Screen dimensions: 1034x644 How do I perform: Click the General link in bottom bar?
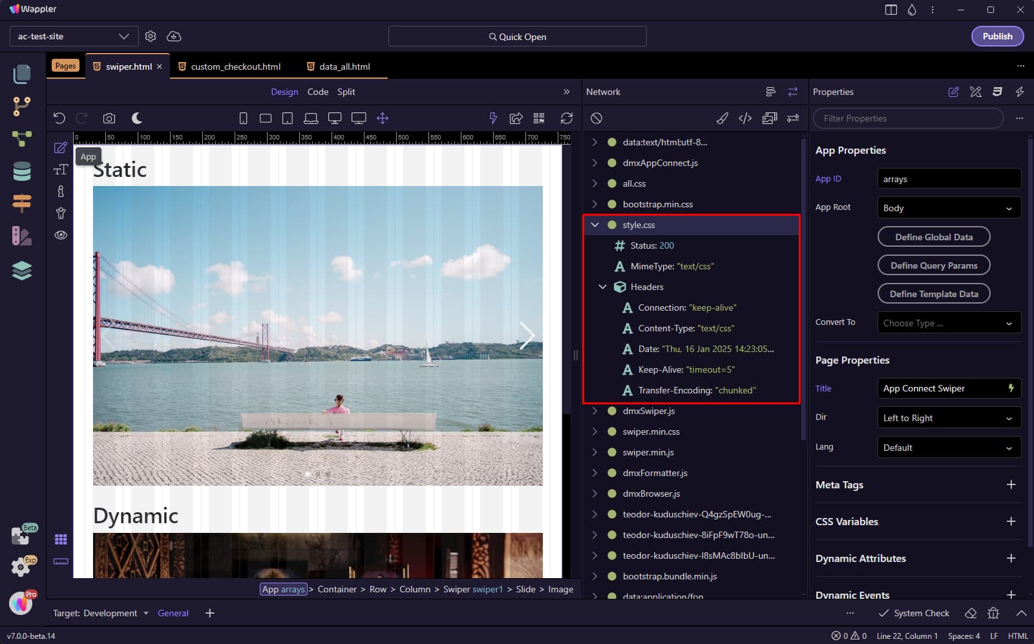click(x=173, y=613)
